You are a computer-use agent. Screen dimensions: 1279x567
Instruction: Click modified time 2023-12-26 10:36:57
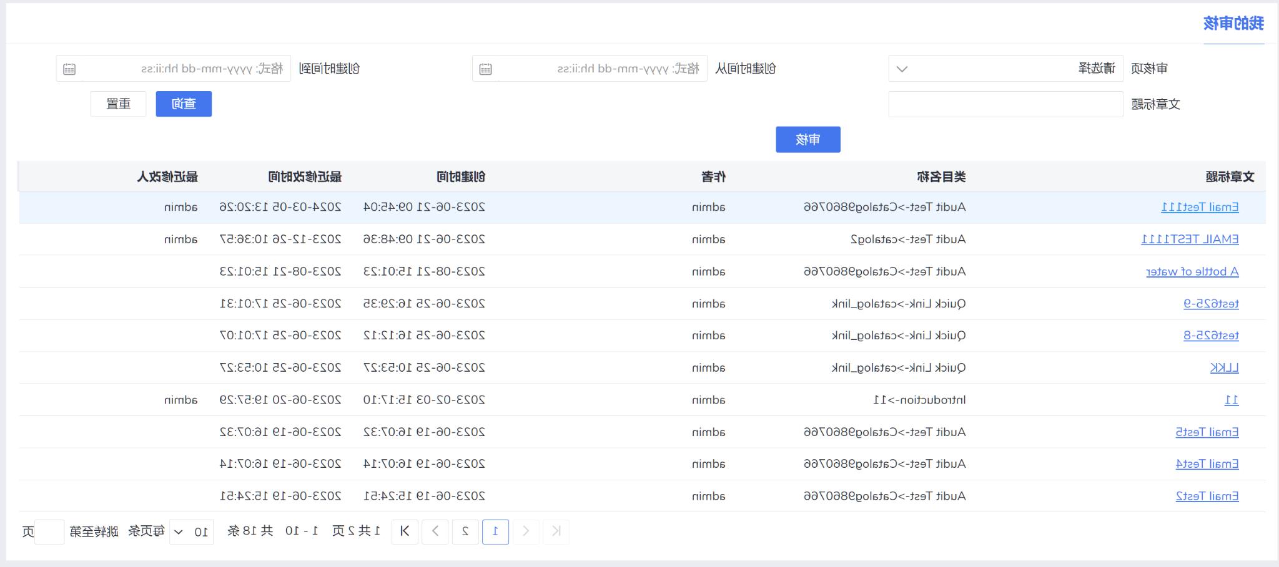point(280,240)
